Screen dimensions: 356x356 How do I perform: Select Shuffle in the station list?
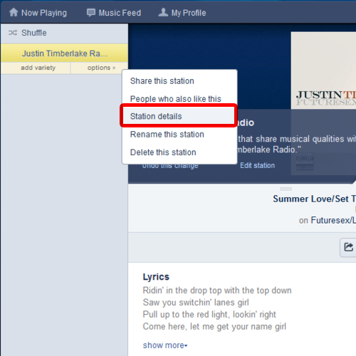pos(64,33)
